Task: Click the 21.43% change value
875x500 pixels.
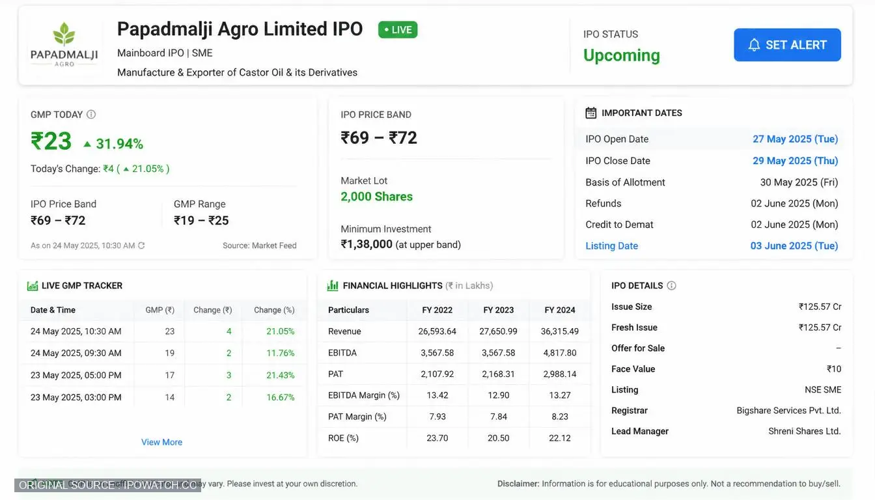Action: point(281,375)
